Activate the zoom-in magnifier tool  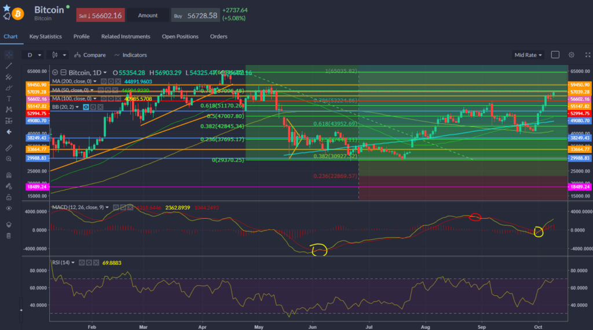(9, 159)
